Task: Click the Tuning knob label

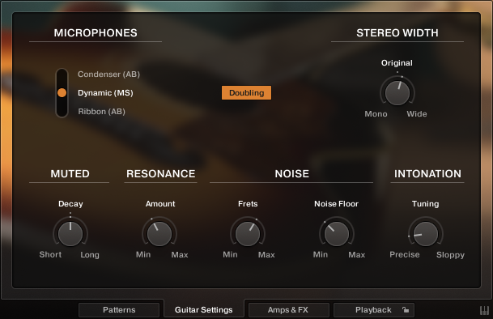Action: click(x=425, y=204)
